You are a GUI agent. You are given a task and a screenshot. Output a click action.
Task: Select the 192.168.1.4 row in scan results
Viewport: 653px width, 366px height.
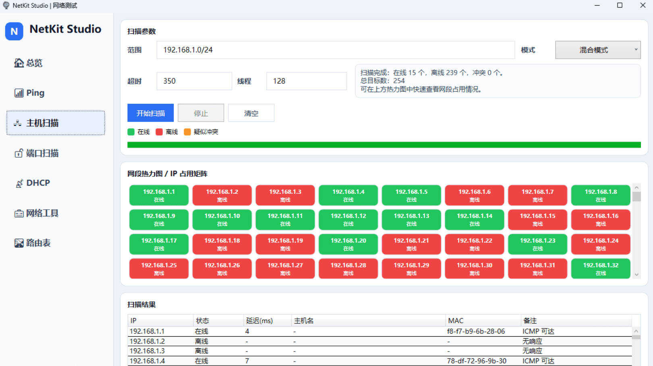tap(282, 360)
